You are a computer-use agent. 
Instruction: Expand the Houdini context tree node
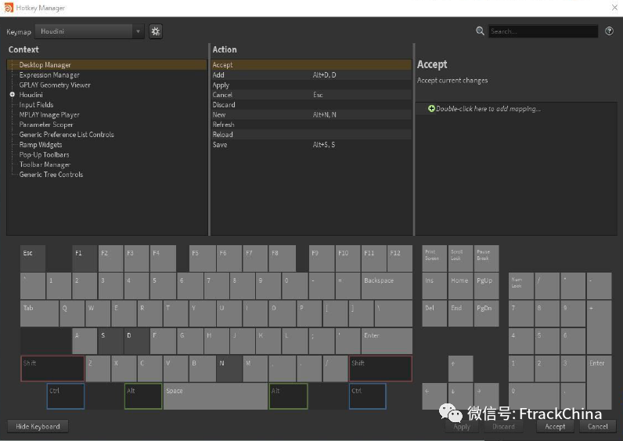(13, 95)
